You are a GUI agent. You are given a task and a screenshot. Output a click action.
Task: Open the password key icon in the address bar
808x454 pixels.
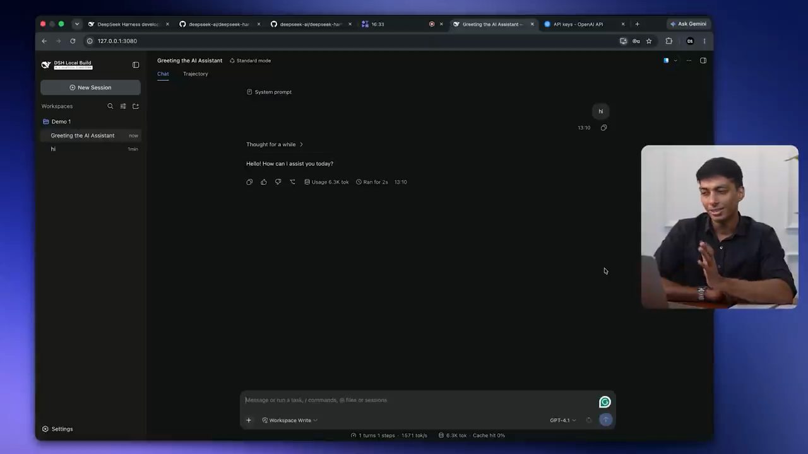coord(636,41)
